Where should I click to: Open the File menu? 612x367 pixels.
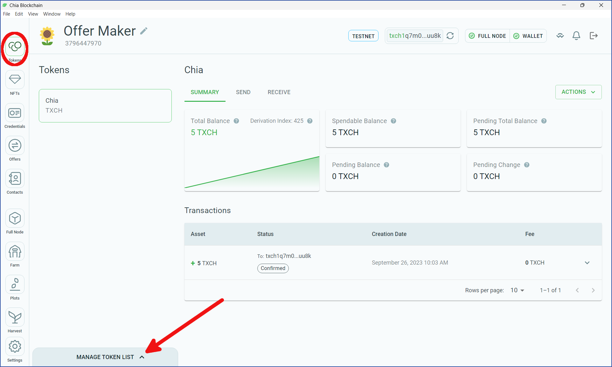click(7, 14)
